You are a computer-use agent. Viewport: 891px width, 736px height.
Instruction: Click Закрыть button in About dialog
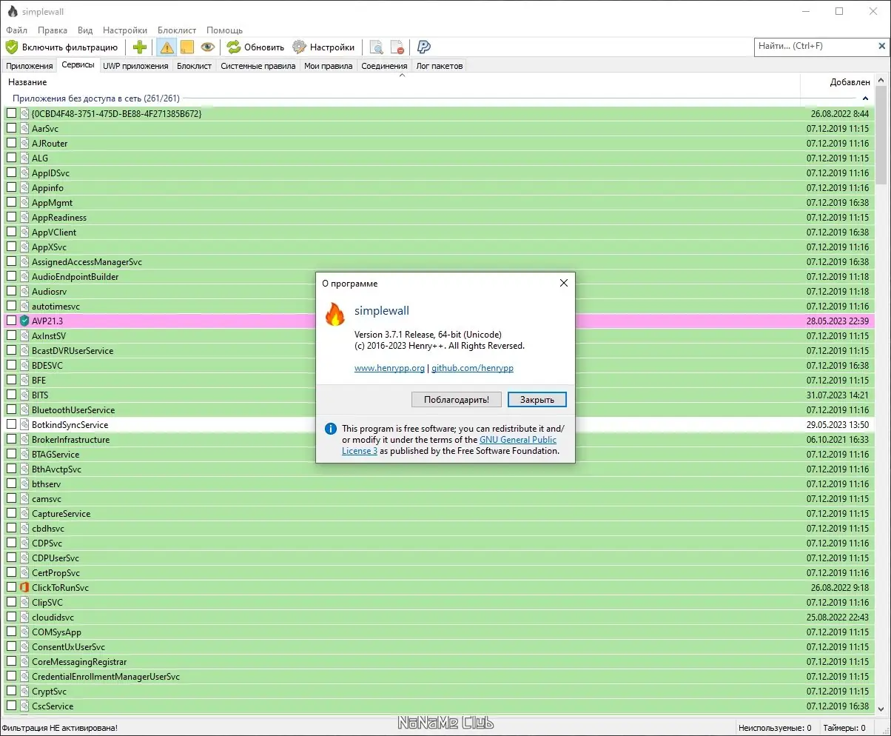click(x=537, y=399)
